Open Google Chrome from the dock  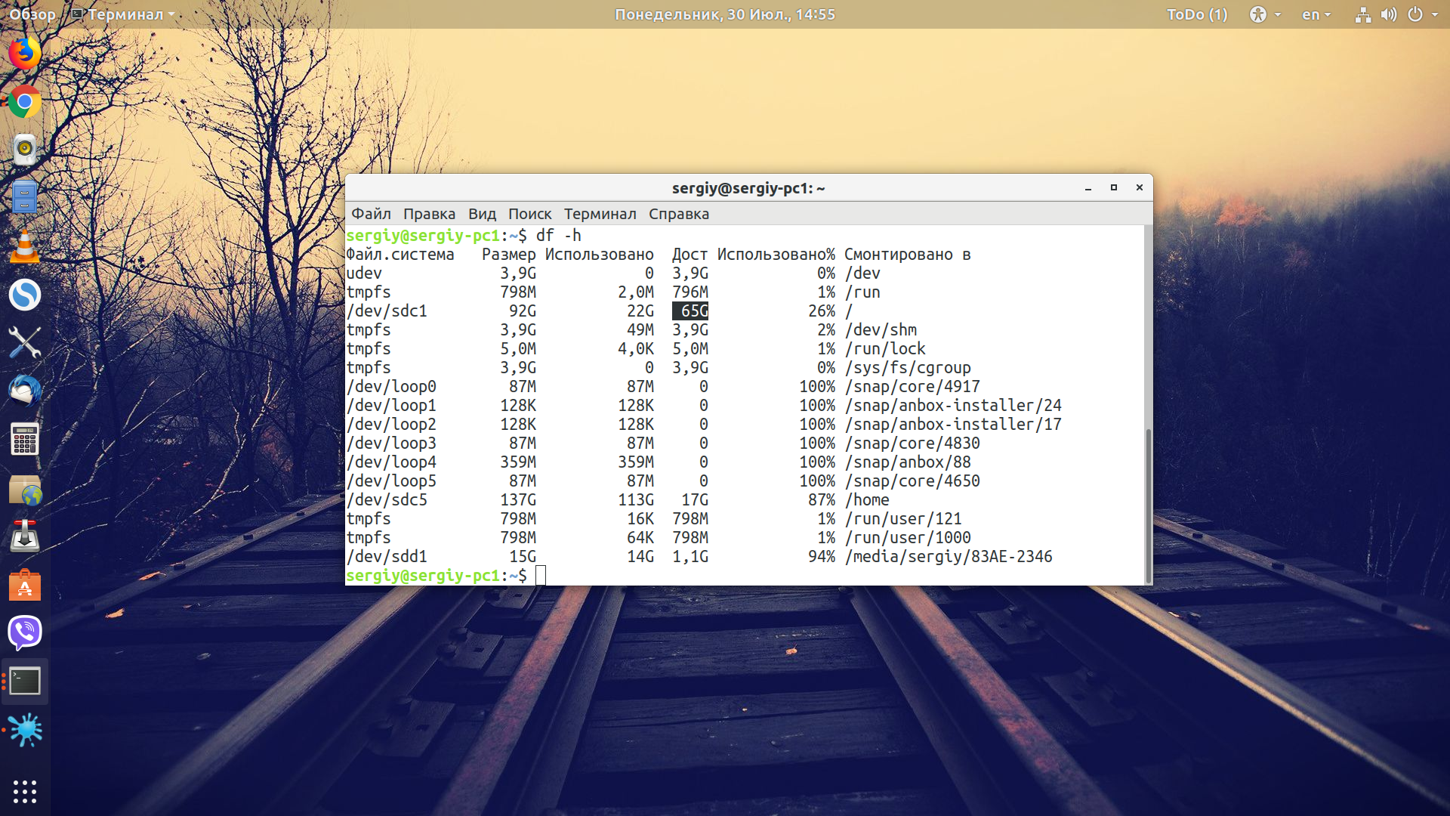coord(25,101)
